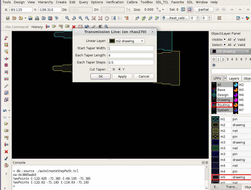
Task: Open dropdown beside open-recent folder icon
Action: coord(25,18)
